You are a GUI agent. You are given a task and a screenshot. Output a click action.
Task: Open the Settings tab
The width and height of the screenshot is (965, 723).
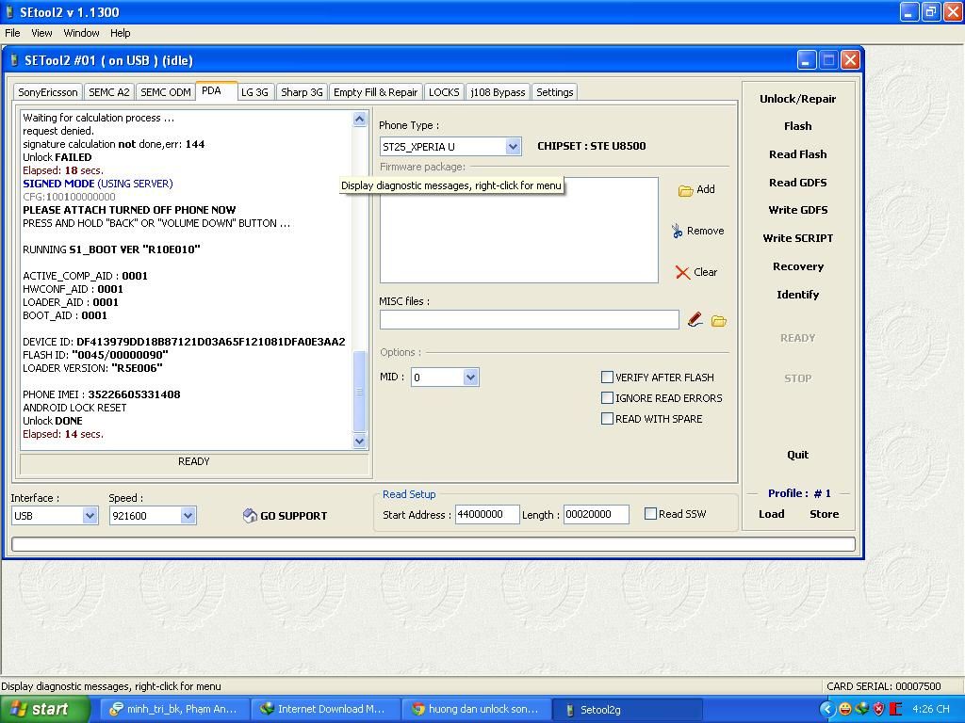[x=554, y=92]
